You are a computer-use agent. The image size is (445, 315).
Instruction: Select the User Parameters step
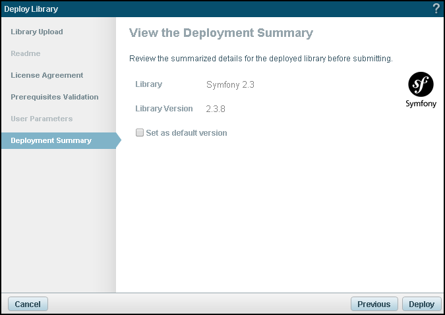pyautogui.click(x=42, y=119)
